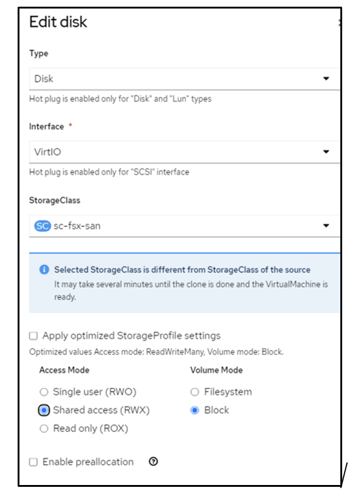Select Read only (ROX) access mode
The image size is (361, 499).
click(44, 428)
